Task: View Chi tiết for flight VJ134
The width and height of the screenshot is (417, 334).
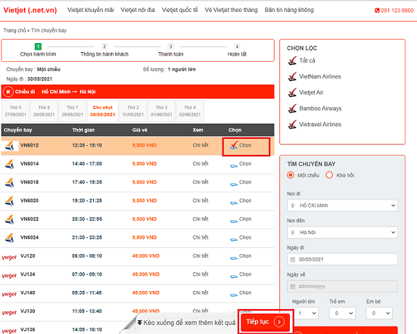Action: (x=201, y=274)
